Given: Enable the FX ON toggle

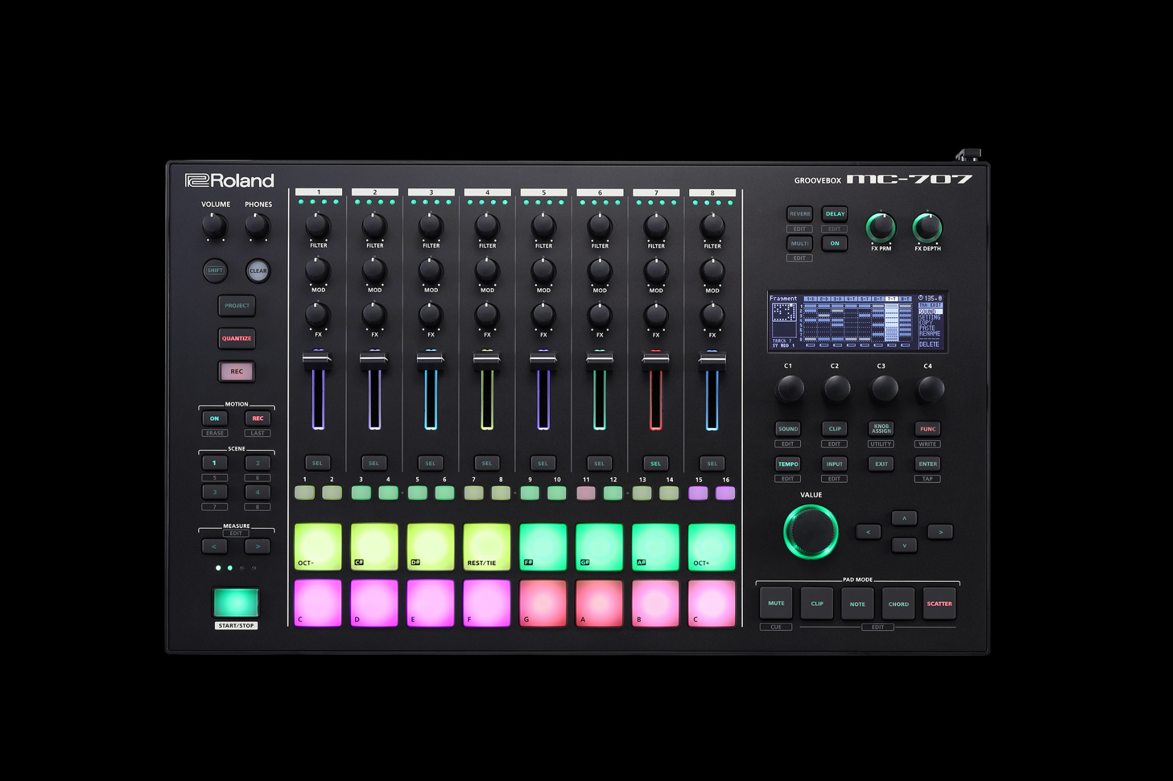Looking at the screenshot, I should pos(834,243).
